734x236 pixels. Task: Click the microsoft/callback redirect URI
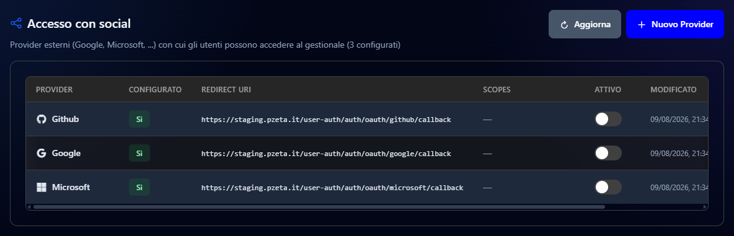click(x=332, y=188)
